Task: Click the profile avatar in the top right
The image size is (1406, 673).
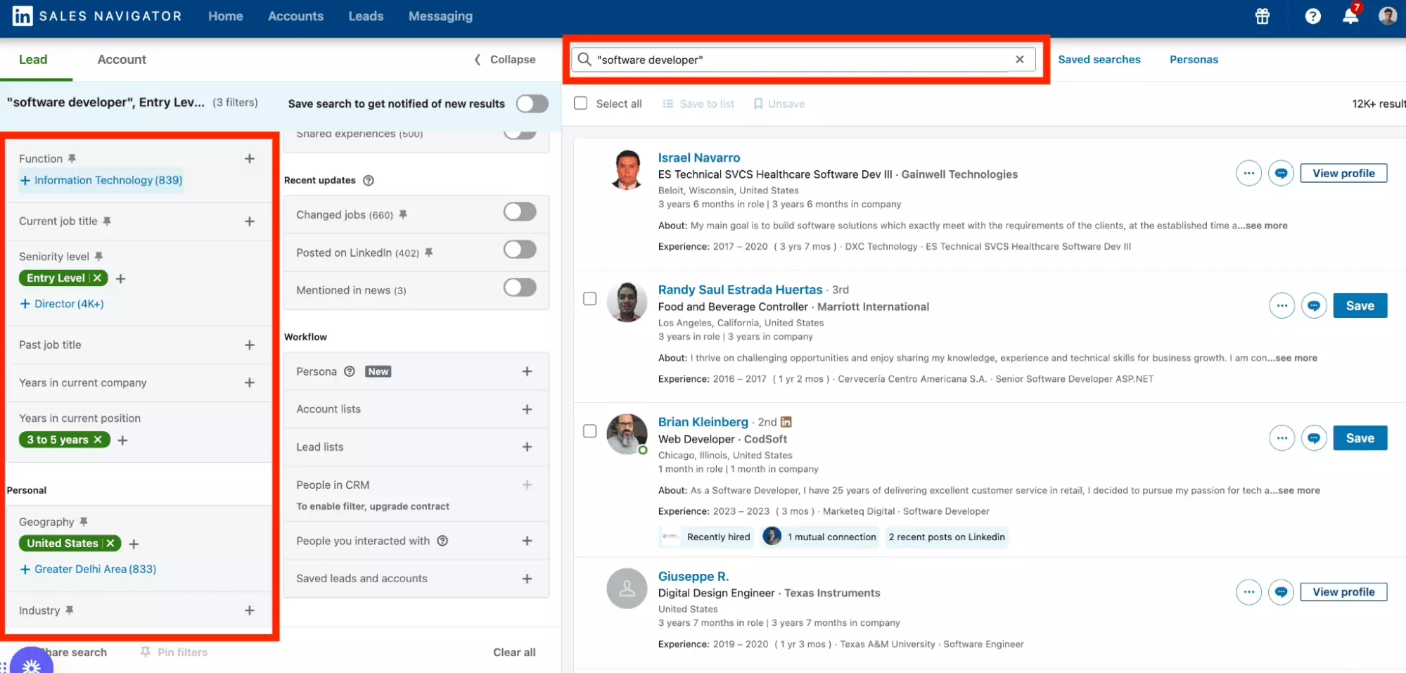Action: coord(1388,15)
